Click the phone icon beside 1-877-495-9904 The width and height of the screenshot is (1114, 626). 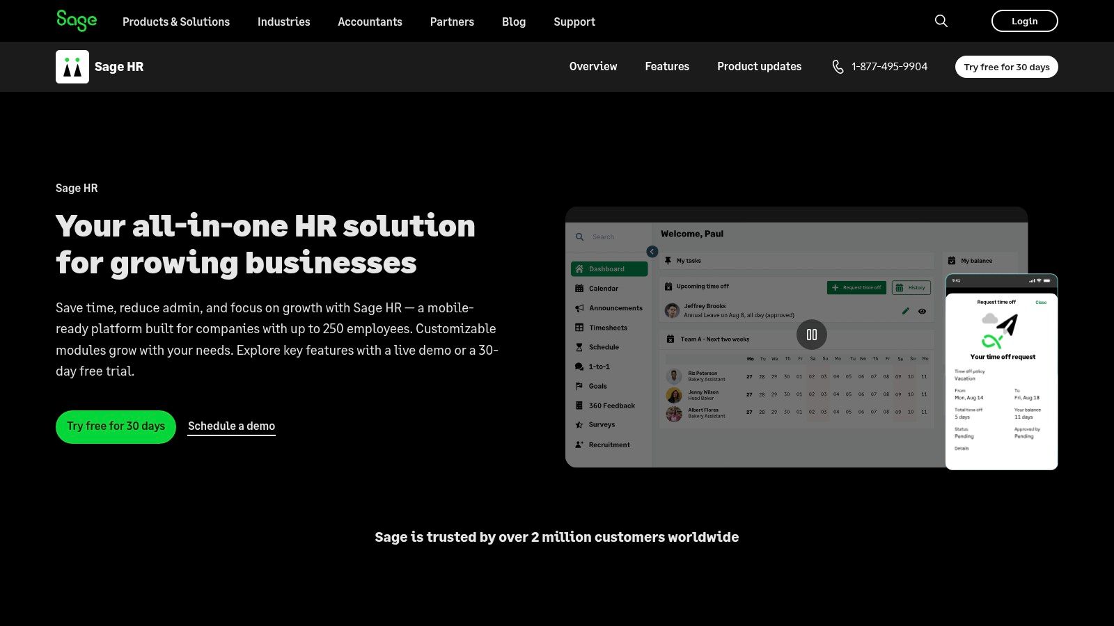(838, 67)
